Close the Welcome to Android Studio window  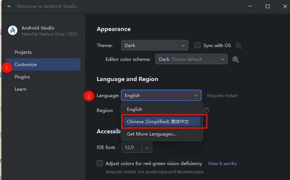pos(285,6)
